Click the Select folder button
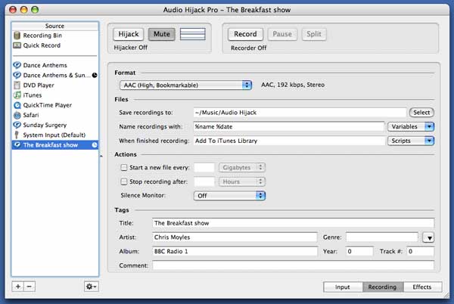This screenshot has width=454, height=304. tap(421, 113)
